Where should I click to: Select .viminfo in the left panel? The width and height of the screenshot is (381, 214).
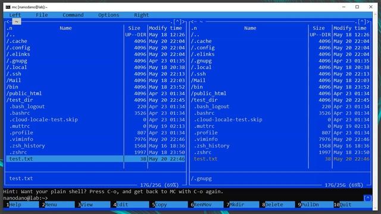point(95,139)
